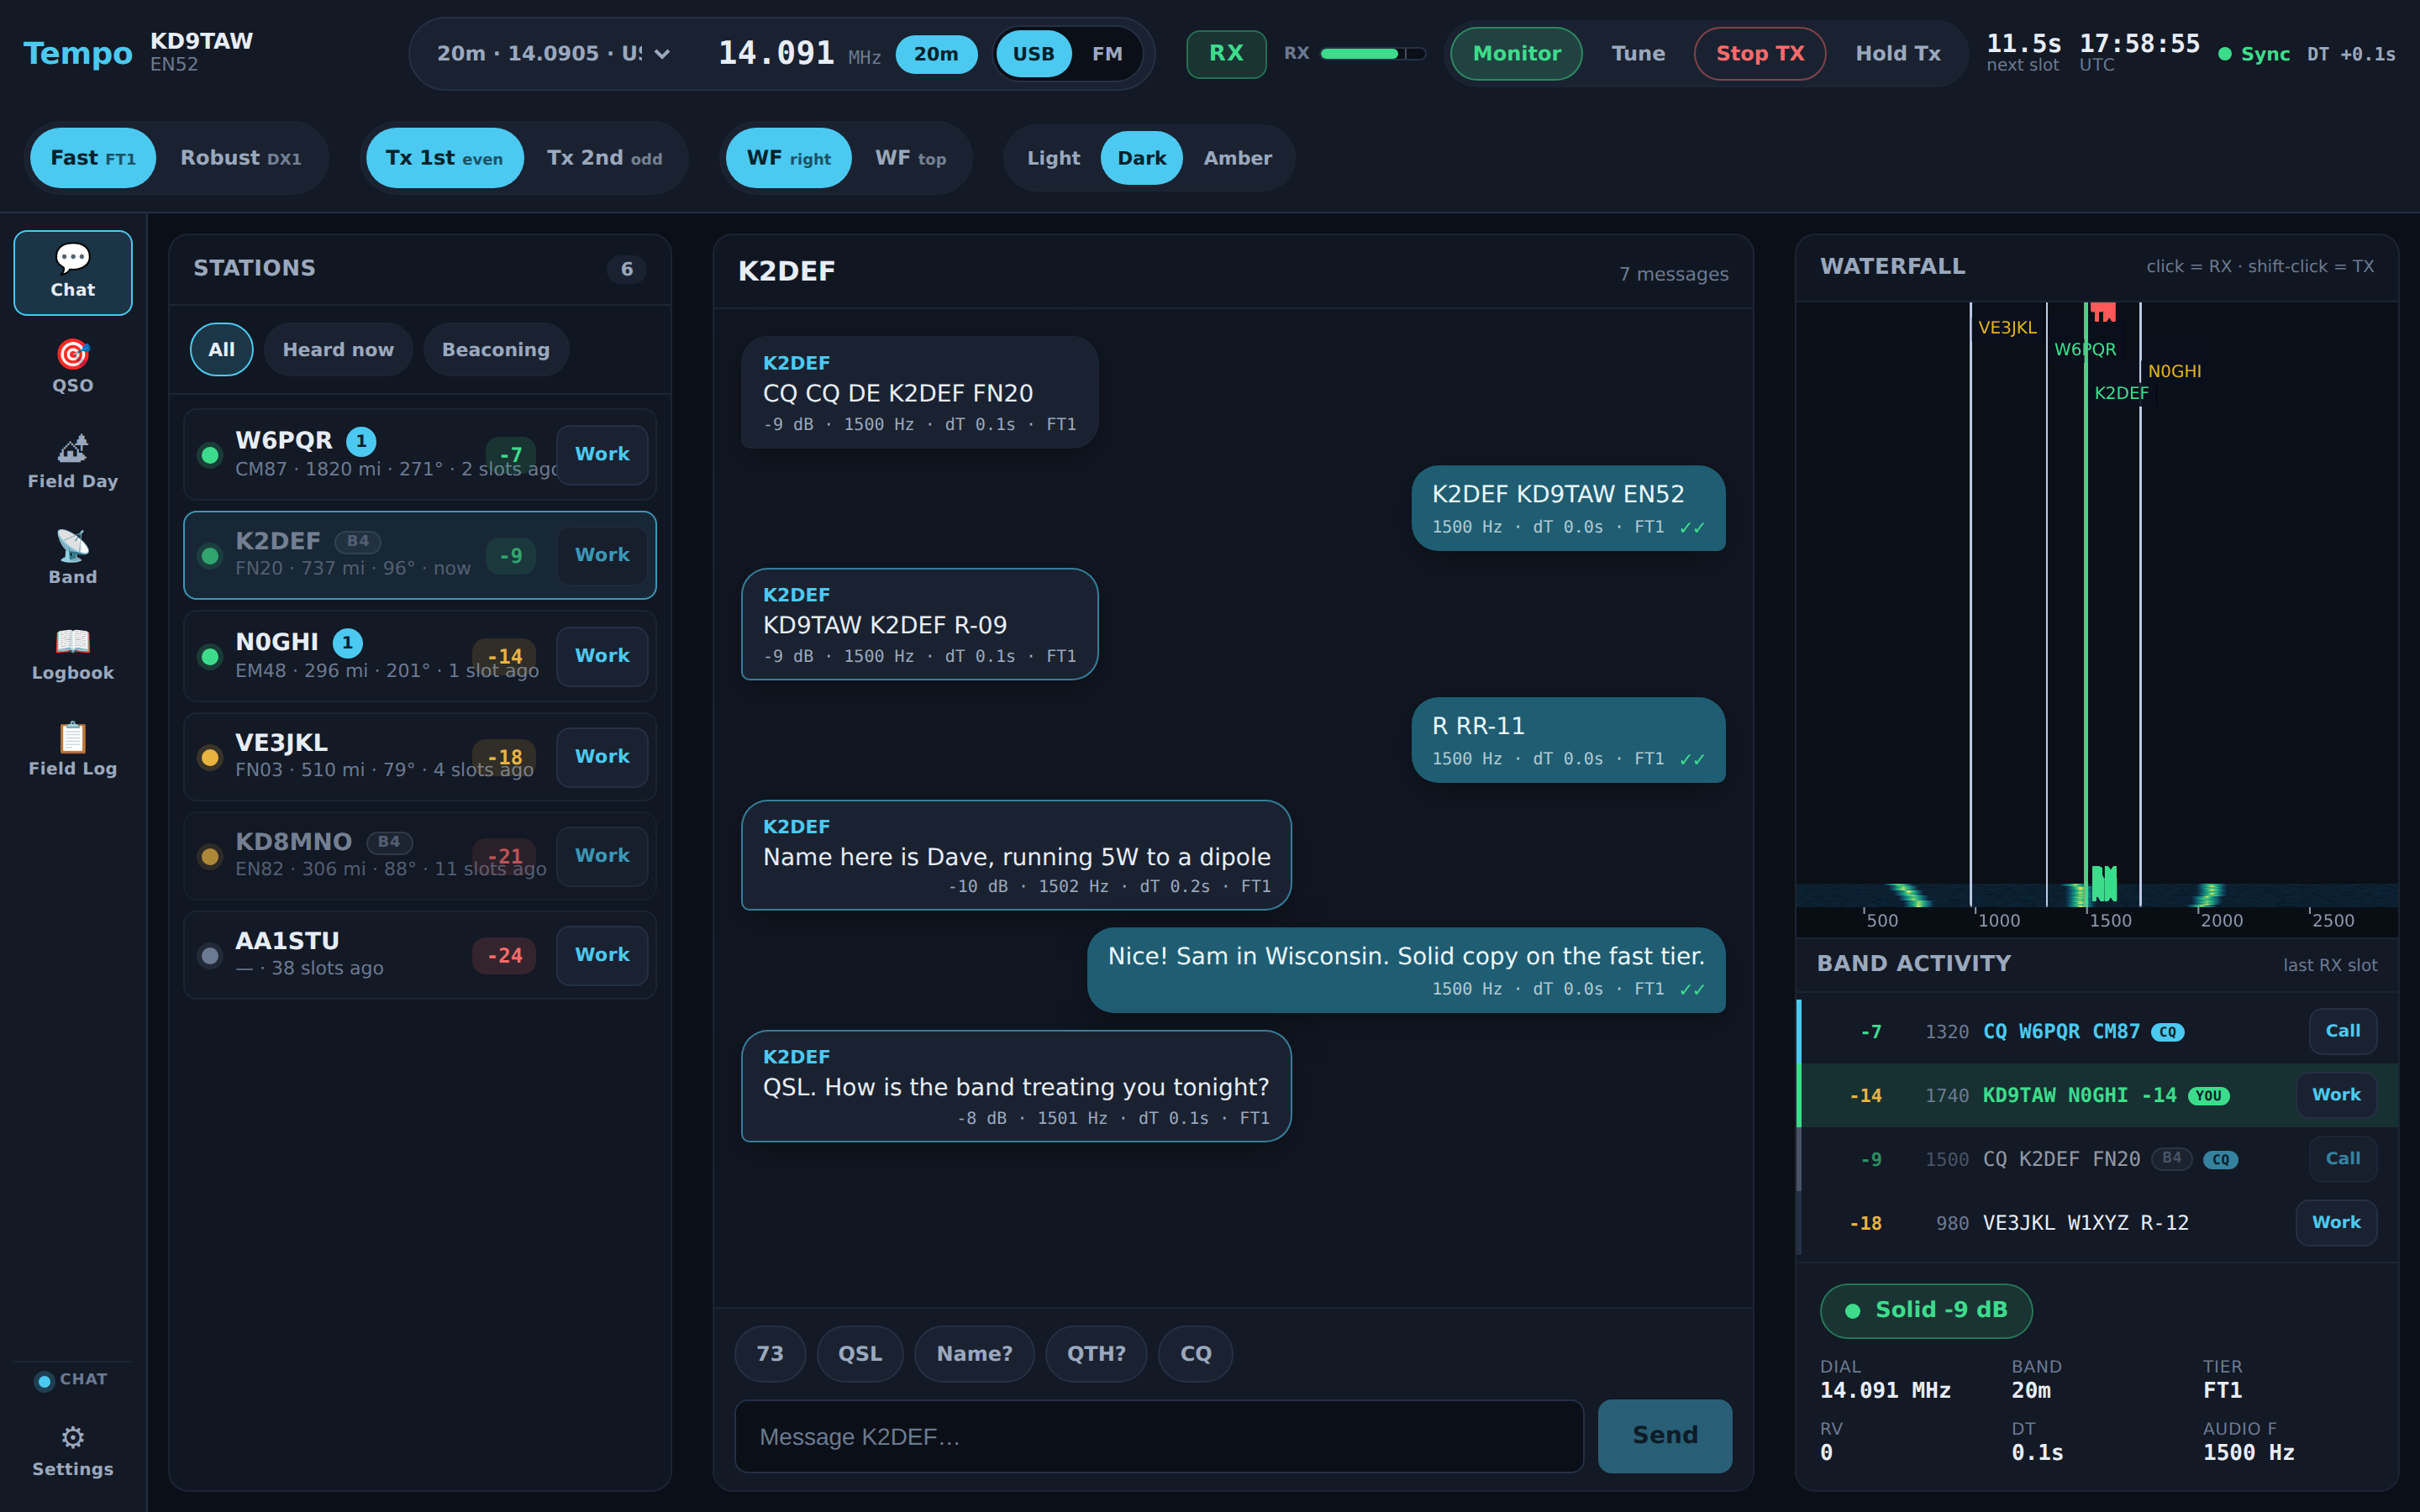Image resolution: width=2420 pixels, height=1512 pixels.
Task: Click the CQ tag on W6PQR row
Action: coord(2168,1032)
